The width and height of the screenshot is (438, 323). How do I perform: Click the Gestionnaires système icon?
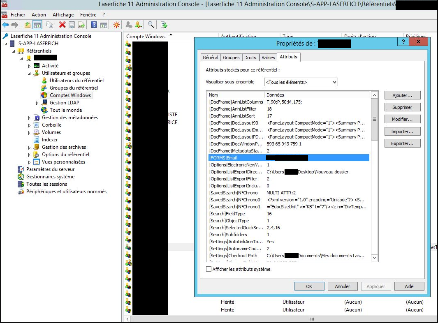[21, 177]
